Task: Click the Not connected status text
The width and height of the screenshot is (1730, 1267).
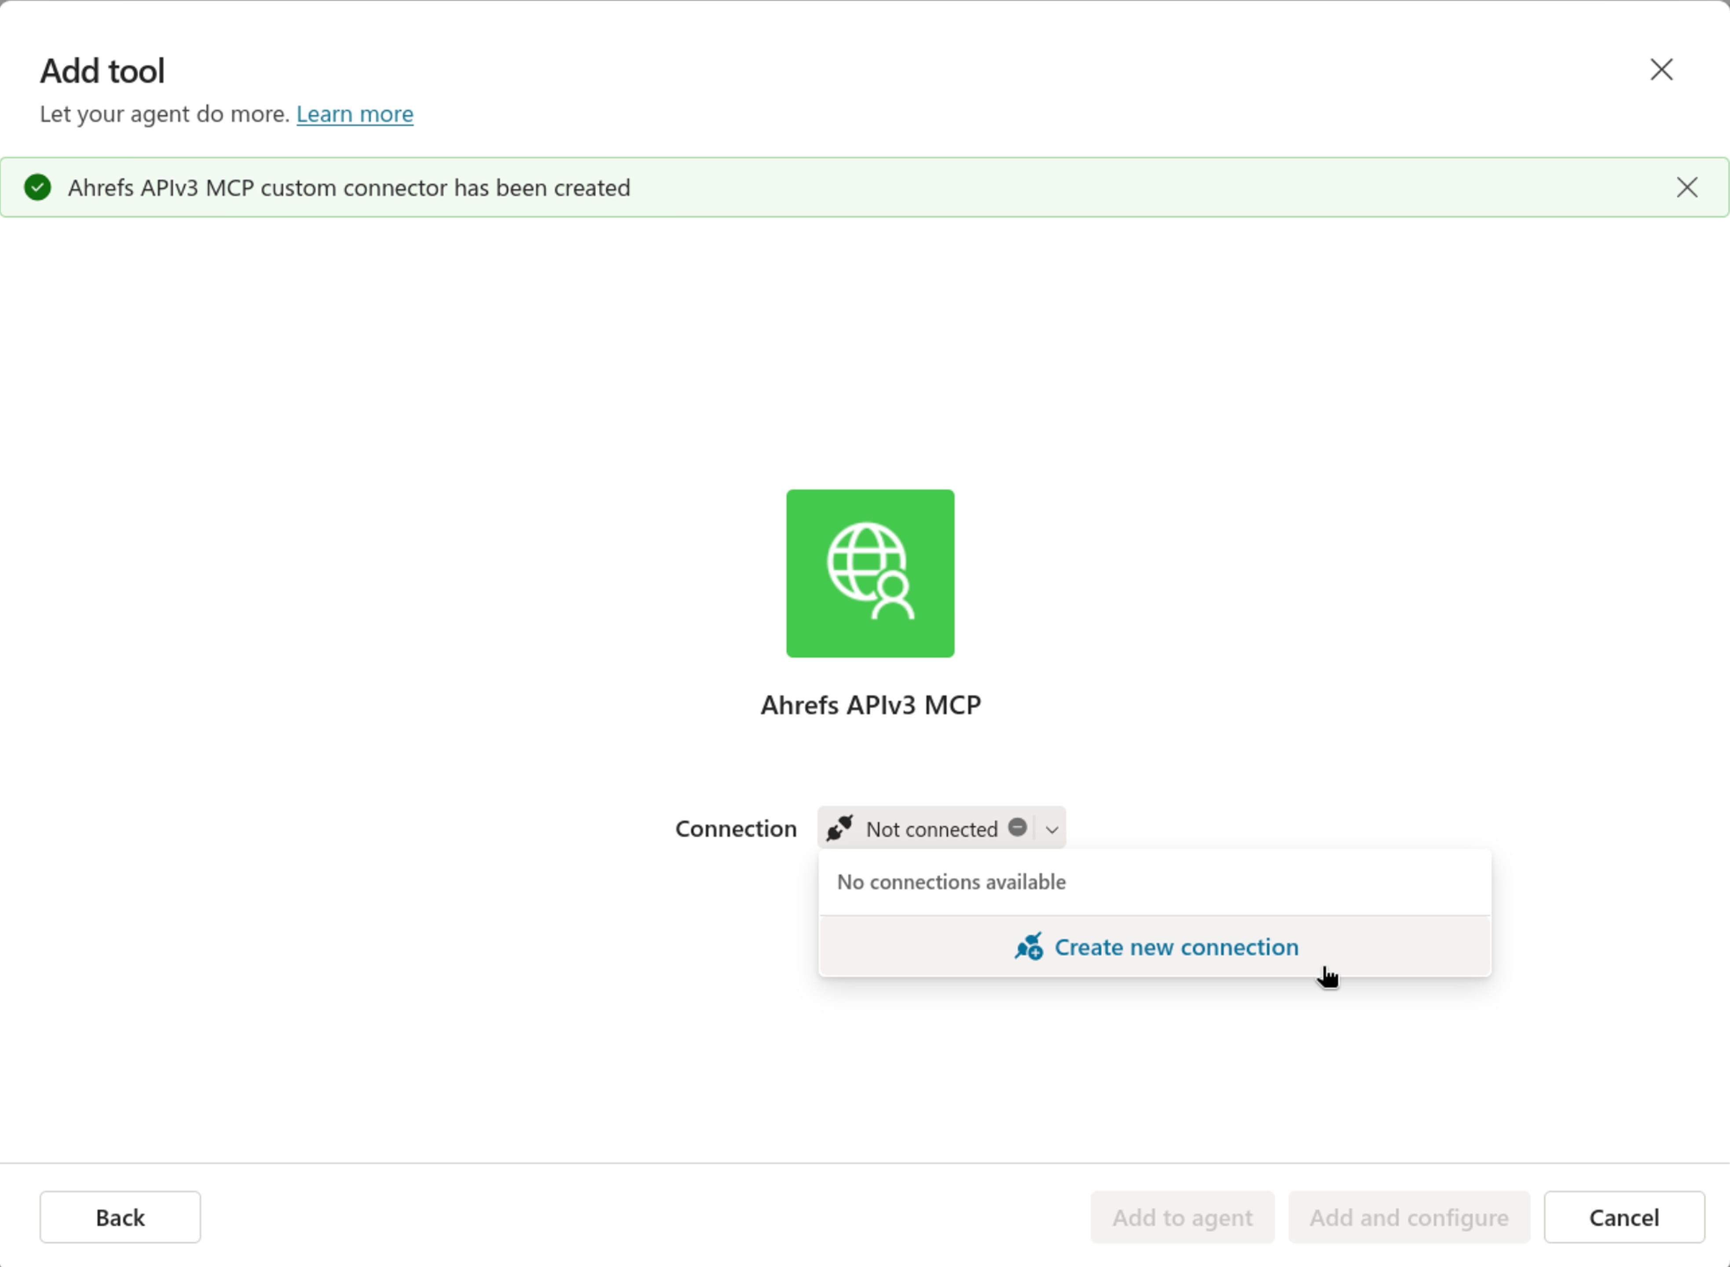Action: pyautogui.click(x=931, y=829)
